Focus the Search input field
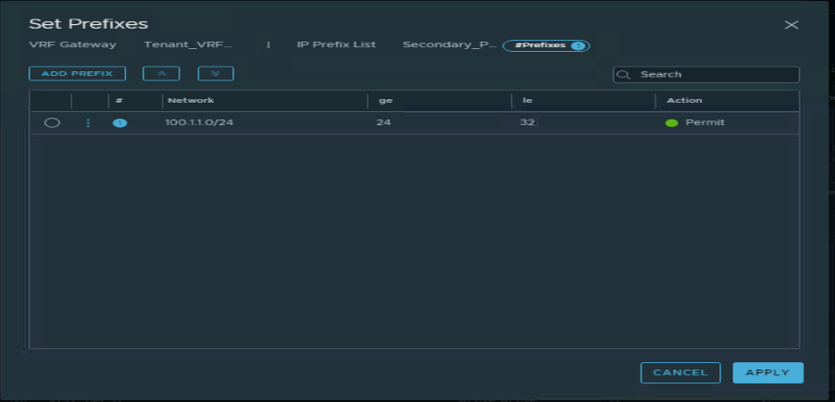This screenshot has width=835, height=402. tap(715, 75)
